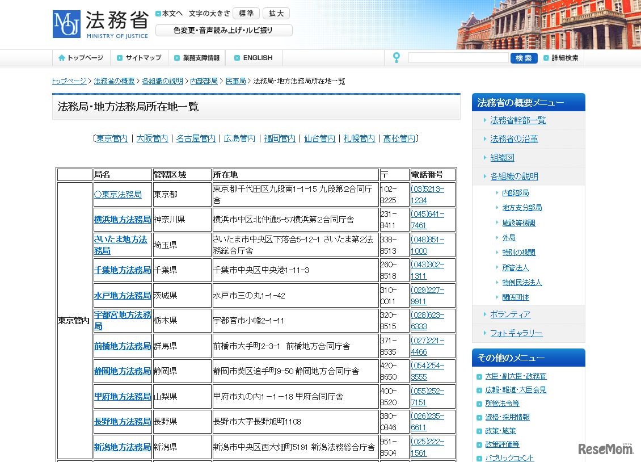Click the teal arrow icon beside サイトマップ
641x462 pixels.
tap(119, 57)
